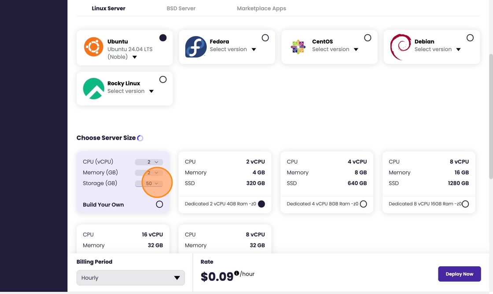Image resolution: width=493 pixels, height=294 pixels.
Task: Select the Build Your Own radio button
Action: [159, 204]
